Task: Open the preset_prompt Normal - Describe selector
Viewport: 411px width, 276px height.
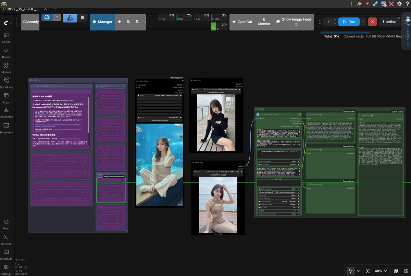Action: [278, 201]
